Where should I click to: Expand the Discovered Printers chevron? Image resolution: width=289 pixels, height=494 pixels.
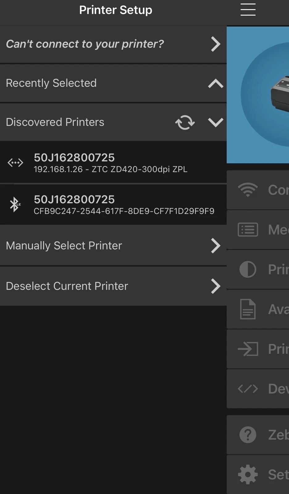pyautogui.click(x=216, y=122)
